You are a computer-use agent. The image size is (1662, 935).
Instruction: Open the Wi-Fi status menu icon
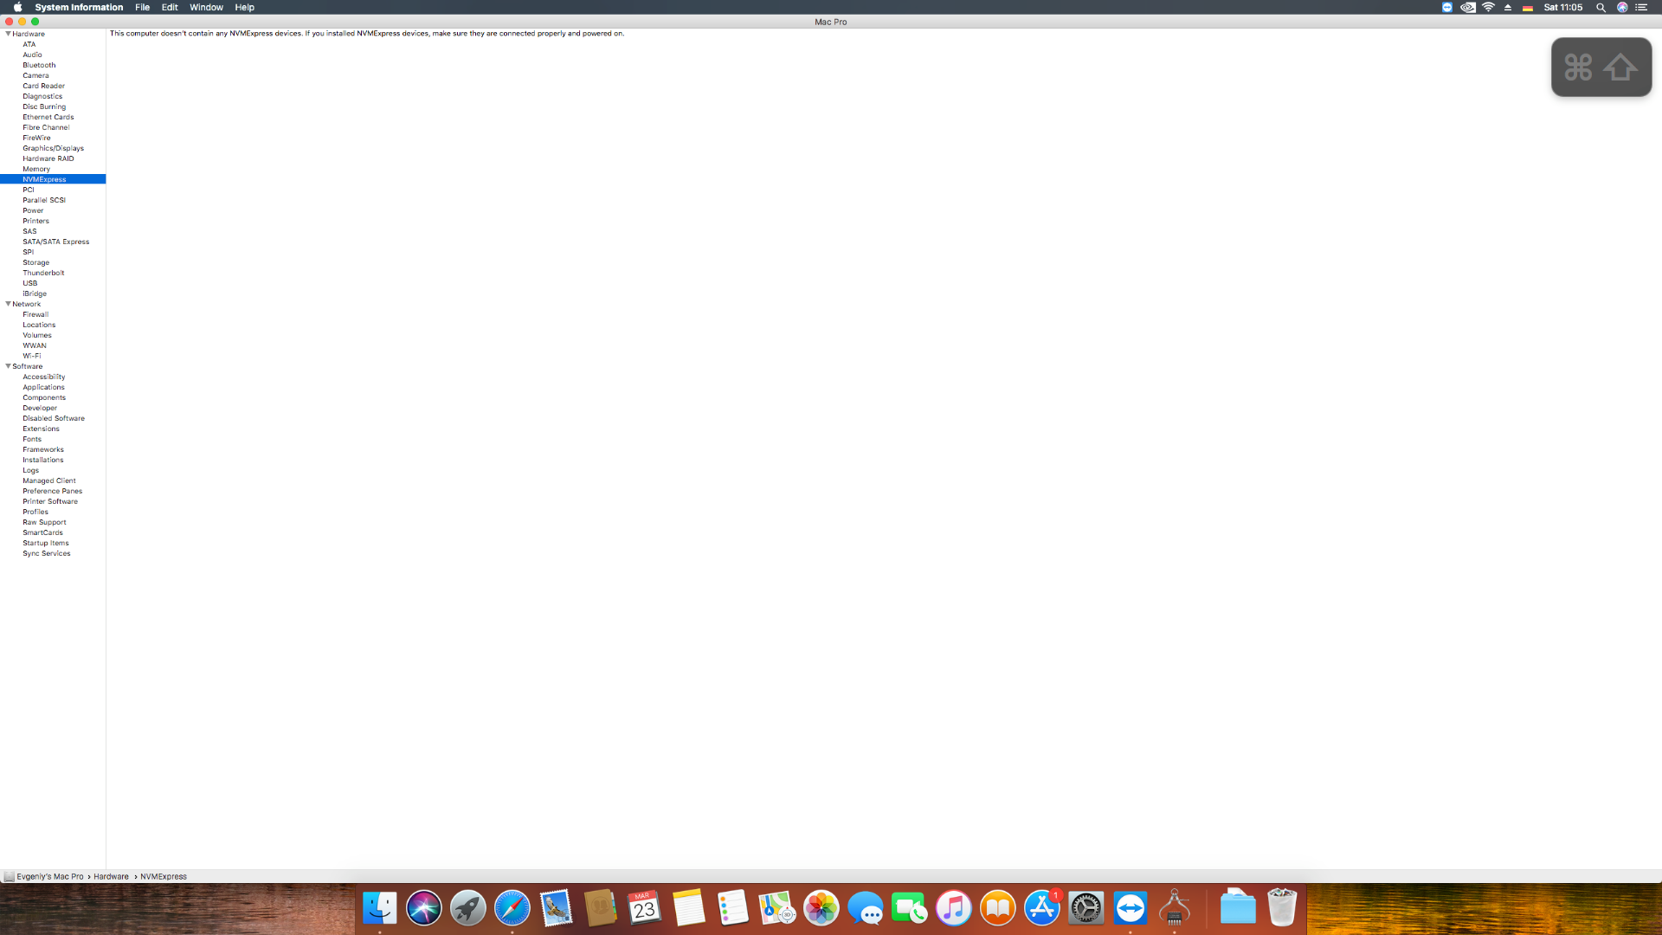pyautogui.click(x=1489, y=7)
